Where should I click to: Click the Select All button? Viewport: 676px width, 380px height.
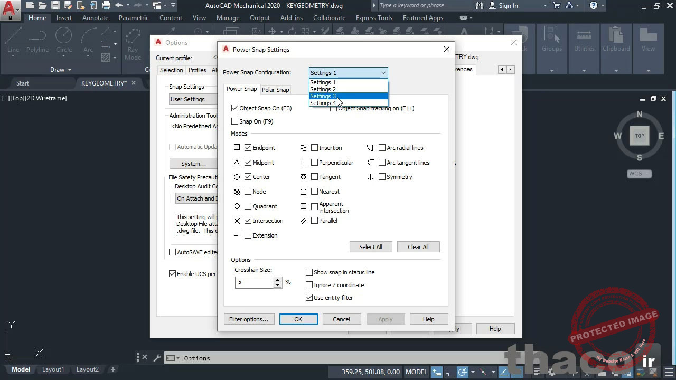pyautogui.click(x=371, y=247)
